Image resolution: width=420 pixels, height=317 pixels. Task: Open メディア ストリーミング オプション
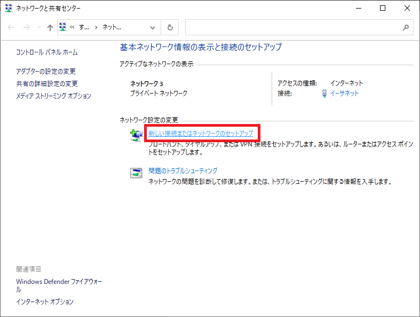click(53, 96)
